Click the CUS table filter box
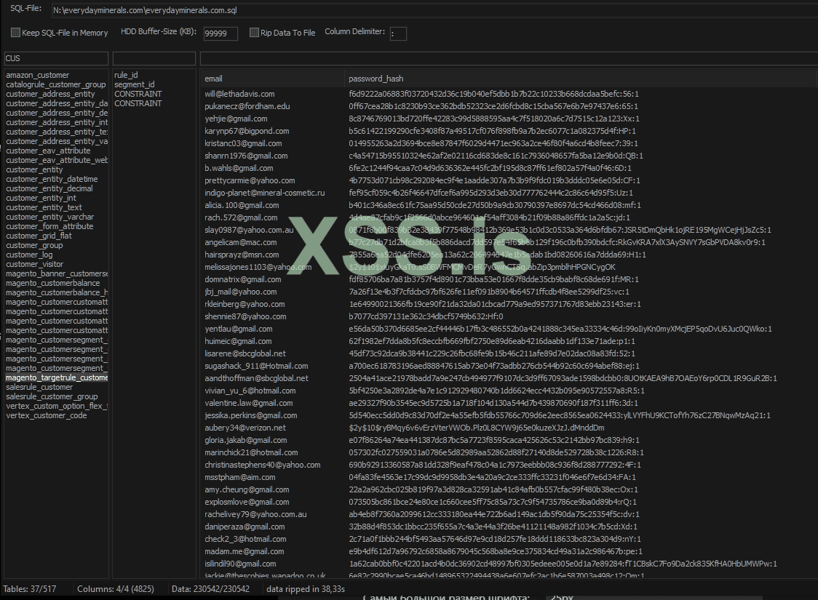The image size is (818, 600). coord(55,58)
